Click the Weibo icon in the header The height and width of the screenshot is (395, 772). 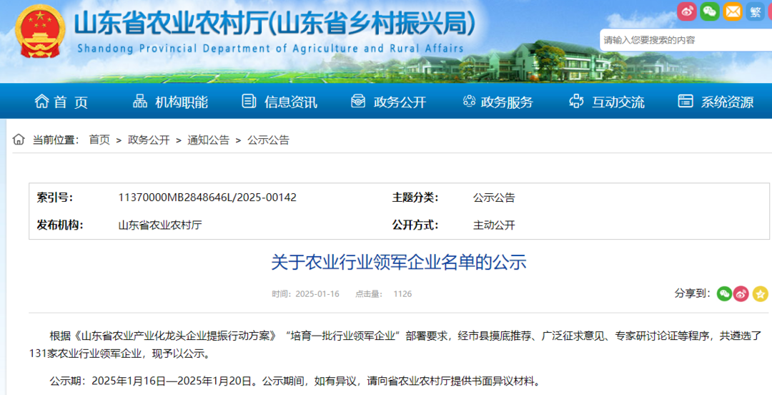point(687,11)
